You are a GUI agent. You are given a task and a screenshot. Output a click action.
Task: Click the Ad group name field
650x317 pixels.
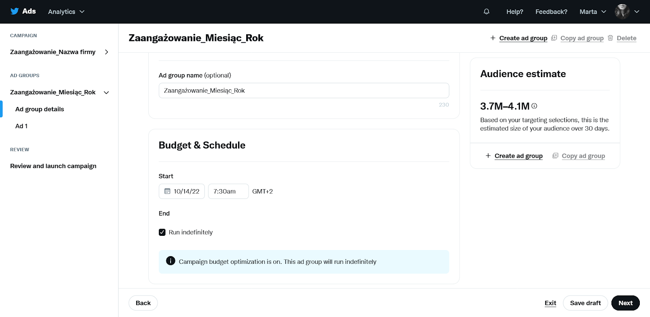point(304,91)
